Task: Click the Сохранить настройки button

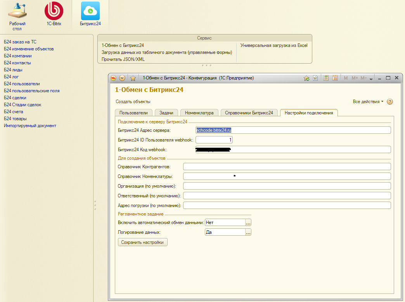Action: coord(142,242)
